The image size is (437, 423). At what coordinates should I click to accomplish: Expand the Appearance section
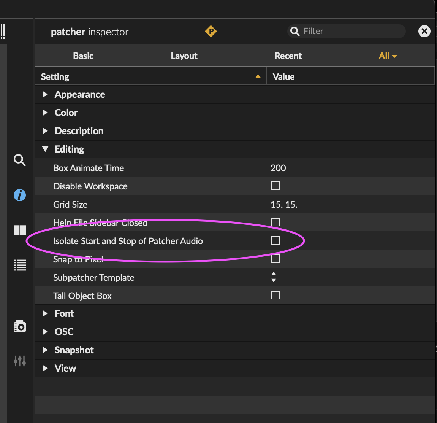click(x=45, y=94)
